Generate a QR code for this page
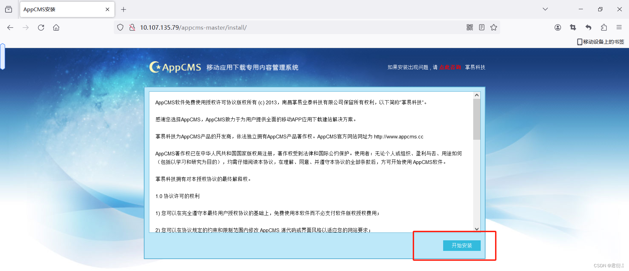 tap(470, 27)
